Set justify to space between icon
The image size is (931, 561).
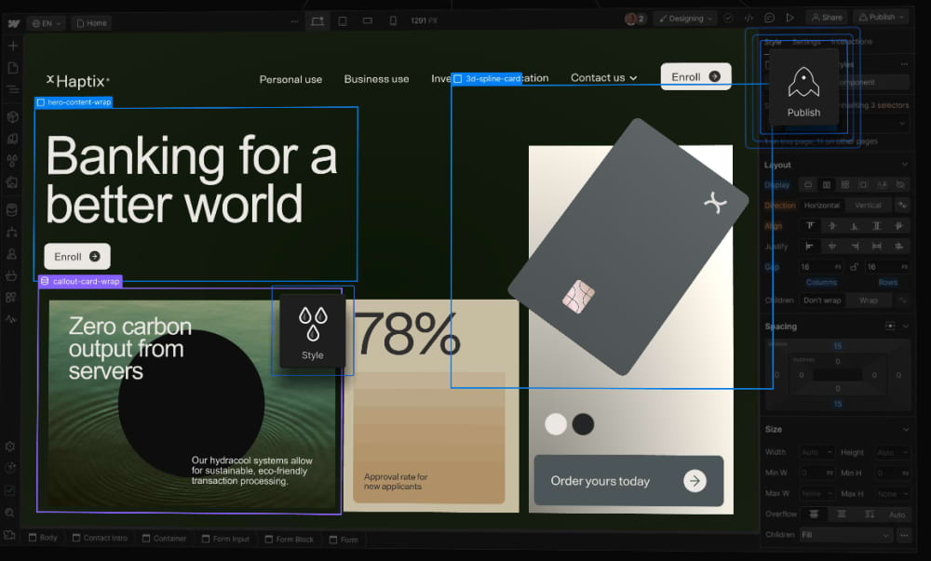(x=876, y=247)
